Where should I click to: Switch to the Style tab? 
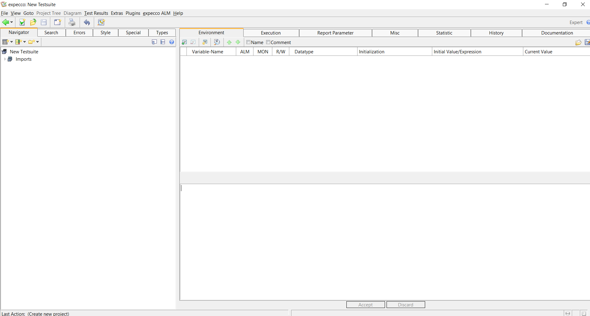pos(106,33)
